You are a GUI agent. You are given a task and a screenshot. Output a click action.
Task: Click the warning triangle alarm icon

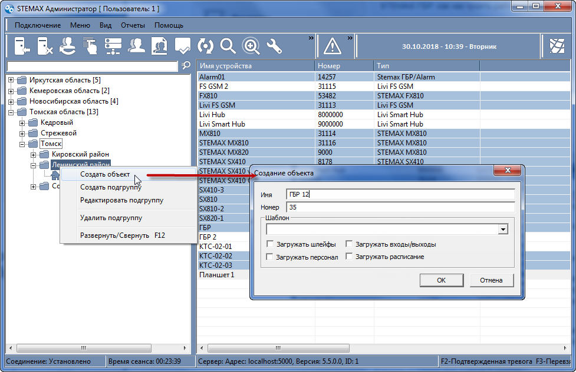(x=333, y=46)
